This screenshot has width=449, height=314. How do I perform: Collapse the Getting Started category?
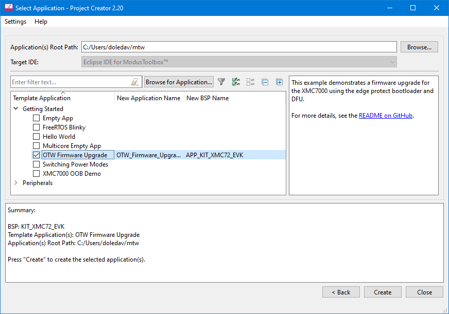(x=15, y=108)
